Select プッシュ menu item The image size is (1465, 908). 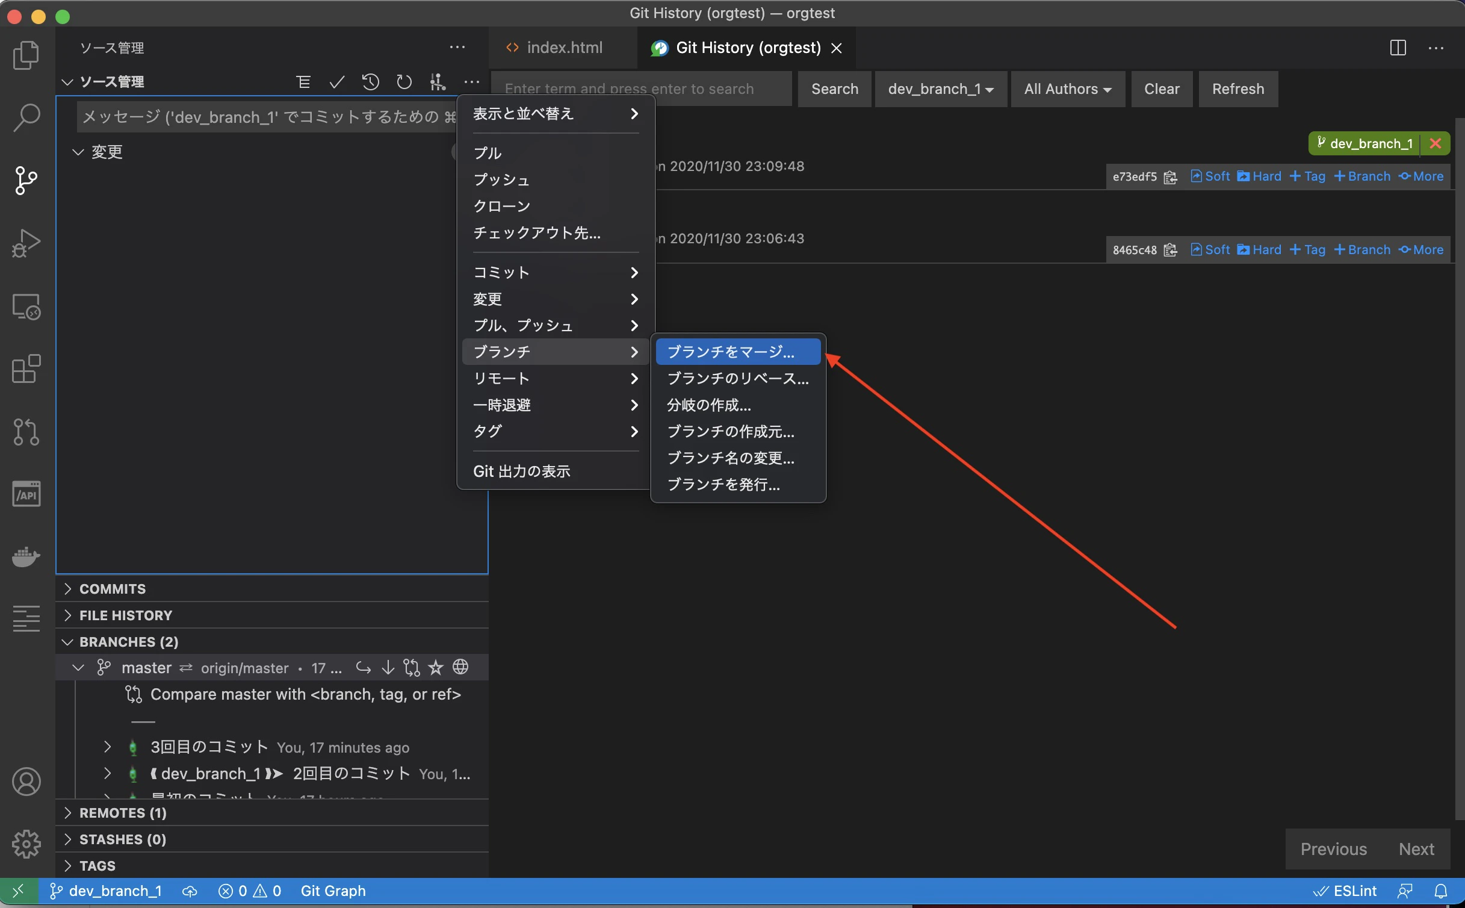555,179
